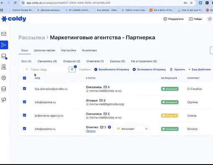Select the Открыли (2) filter tab
Screen dimensions: 213x165
click(72, 61)
